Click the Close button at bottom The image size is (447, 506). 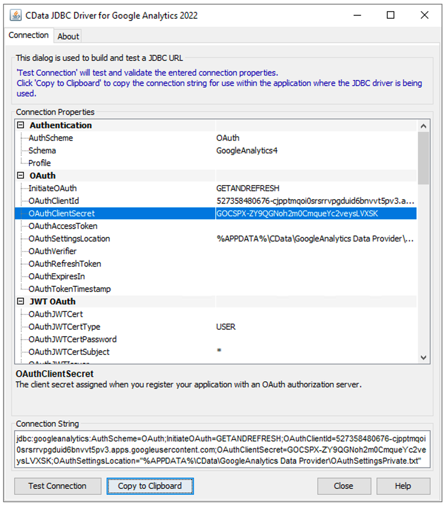[343, 486]
